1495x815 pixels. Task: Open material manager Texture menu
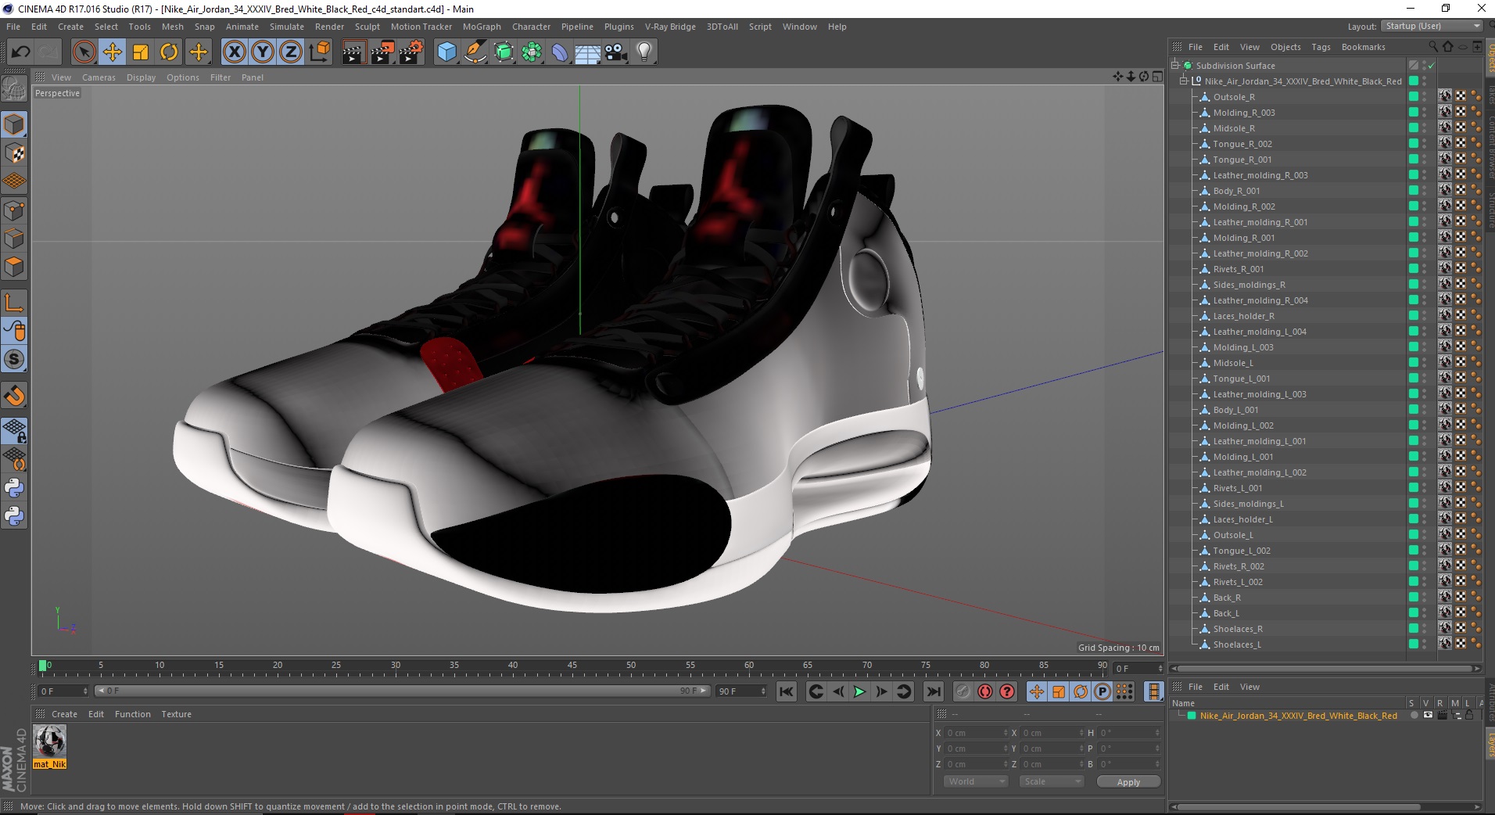click(x=176, y=714)
